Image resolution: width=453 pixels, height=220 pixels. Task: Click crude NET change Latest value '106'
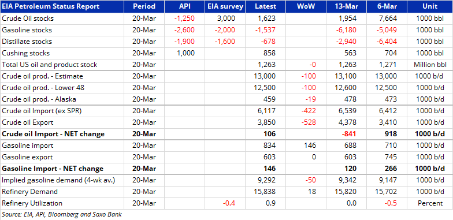(x=269, y=134)
